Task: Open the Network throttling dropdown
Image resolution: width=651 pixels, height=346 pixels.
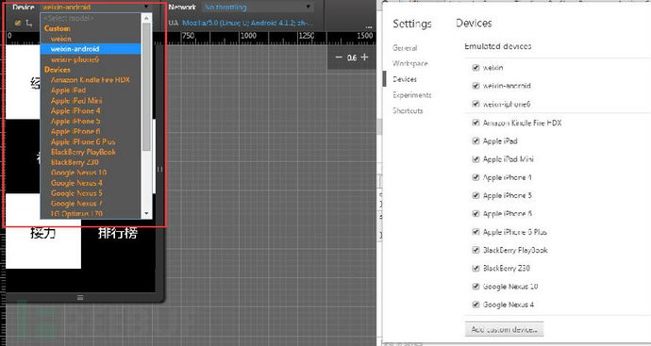Action: click(257, 7)
